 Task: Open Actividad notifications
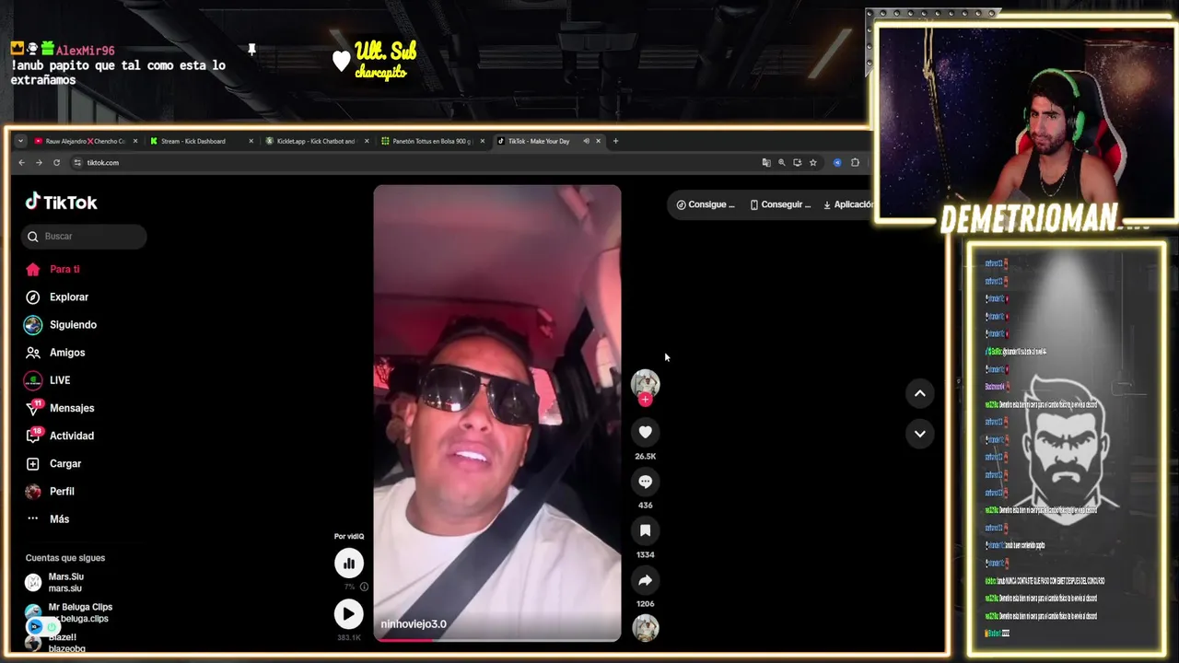click(x=72, y=436)
